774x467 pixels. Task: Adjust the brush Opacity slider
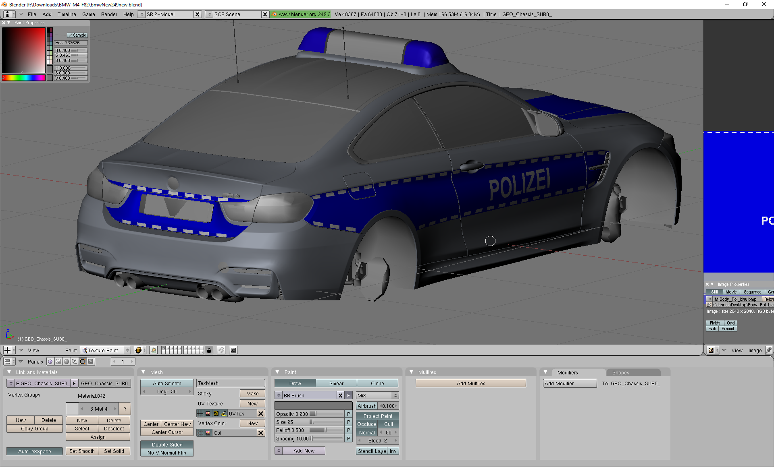tap(309, 414)
